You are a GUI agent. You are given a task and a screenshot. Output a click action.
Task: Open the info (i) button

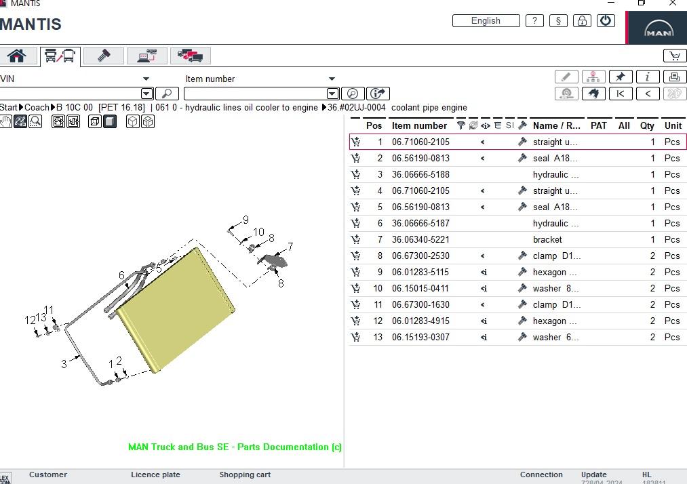click(x=648, y=77)
